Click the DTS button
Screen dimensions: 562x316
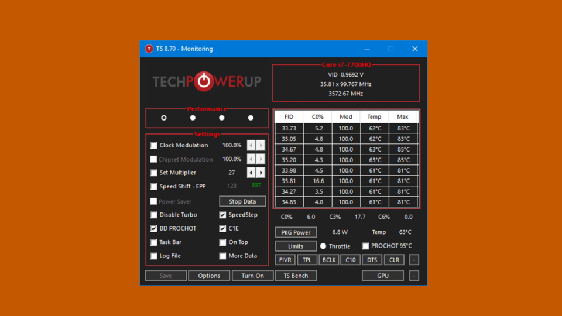(372, 260)
